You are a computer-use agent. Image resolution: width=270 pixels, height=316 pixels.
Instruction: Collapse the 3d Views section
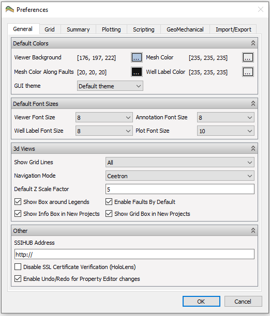click(x=253, y=148)
